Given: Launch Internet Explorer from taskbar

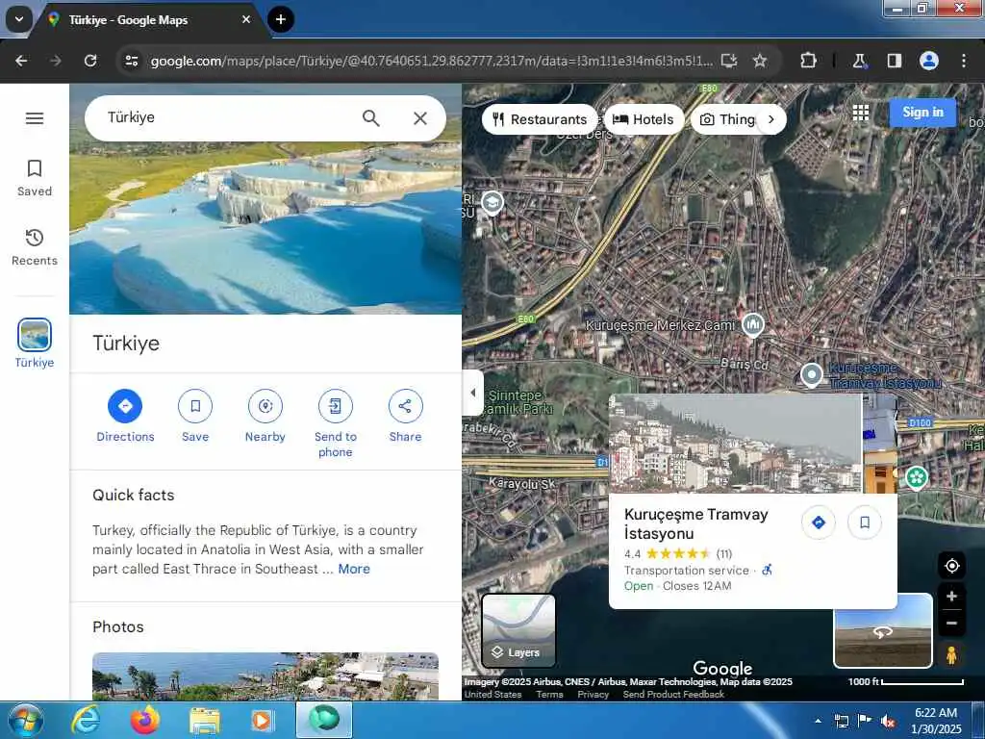Looking at the screenshot, I should pos(85,720).
